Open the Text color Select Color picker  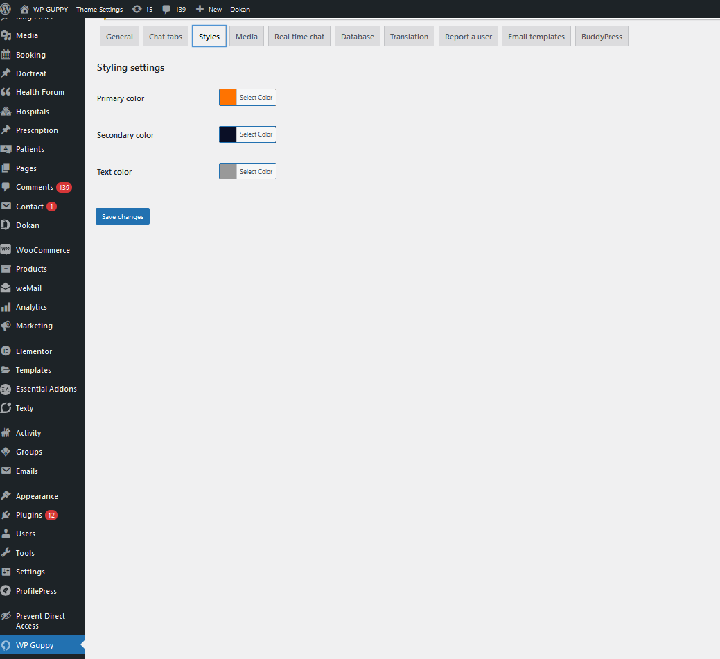click(x=256, y=171)
